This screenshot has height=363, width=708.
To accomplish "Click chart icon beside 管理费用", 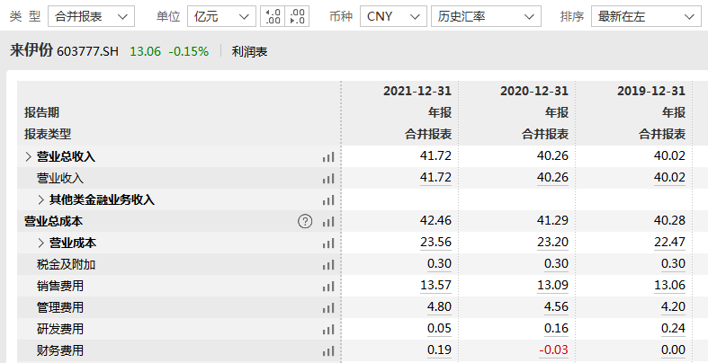I will (328, 307).
